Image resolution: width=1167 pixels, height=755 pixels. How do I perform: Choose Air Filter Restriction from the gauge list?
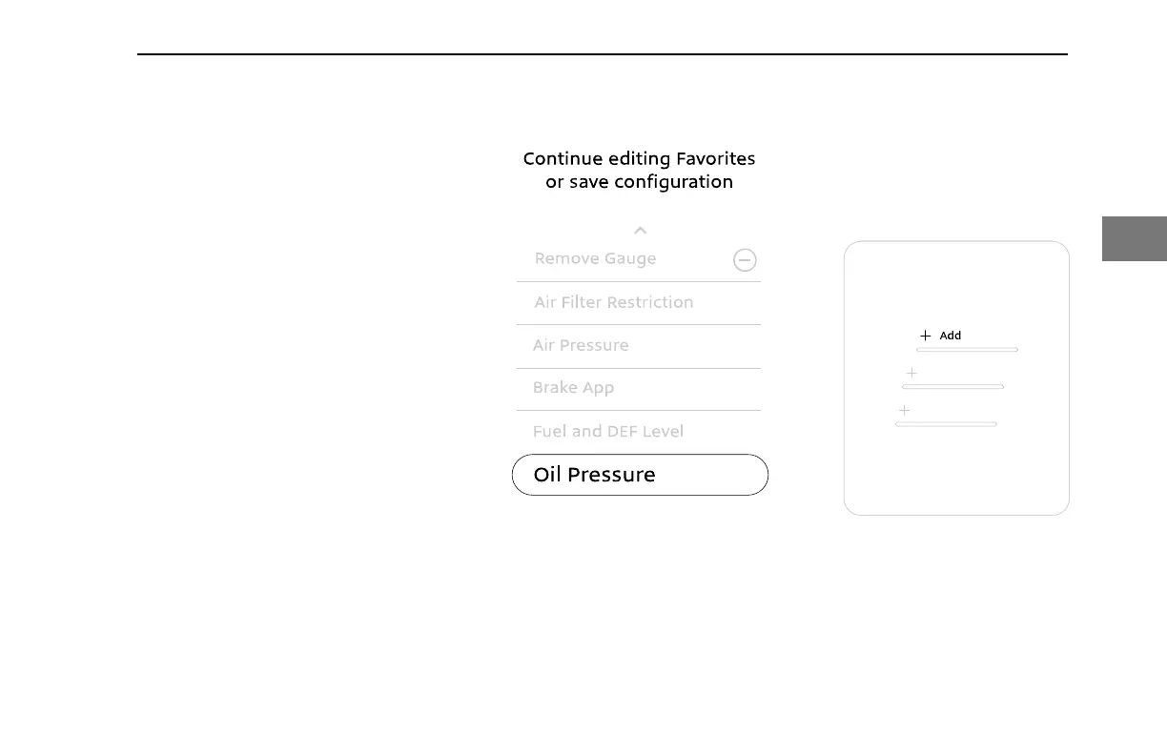[x=613, y=302]
